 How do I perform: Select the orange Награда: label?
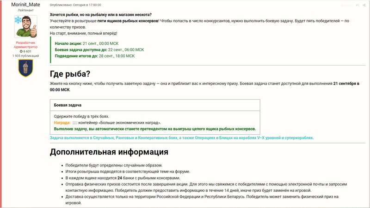(x=62, y=123)
